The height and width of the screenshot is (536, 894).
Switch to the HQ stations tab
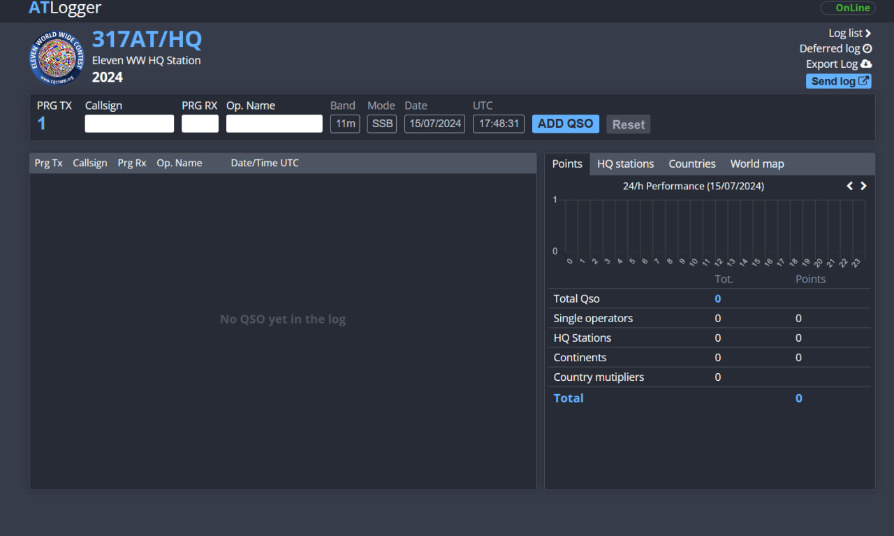pos(625,164)
